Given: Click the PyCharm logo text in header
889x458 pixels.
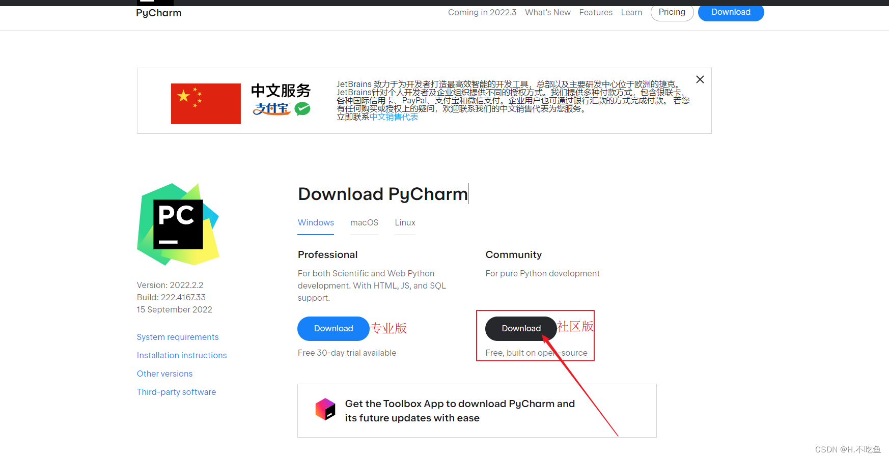Looking at the screenshot, I should point(158,13).
